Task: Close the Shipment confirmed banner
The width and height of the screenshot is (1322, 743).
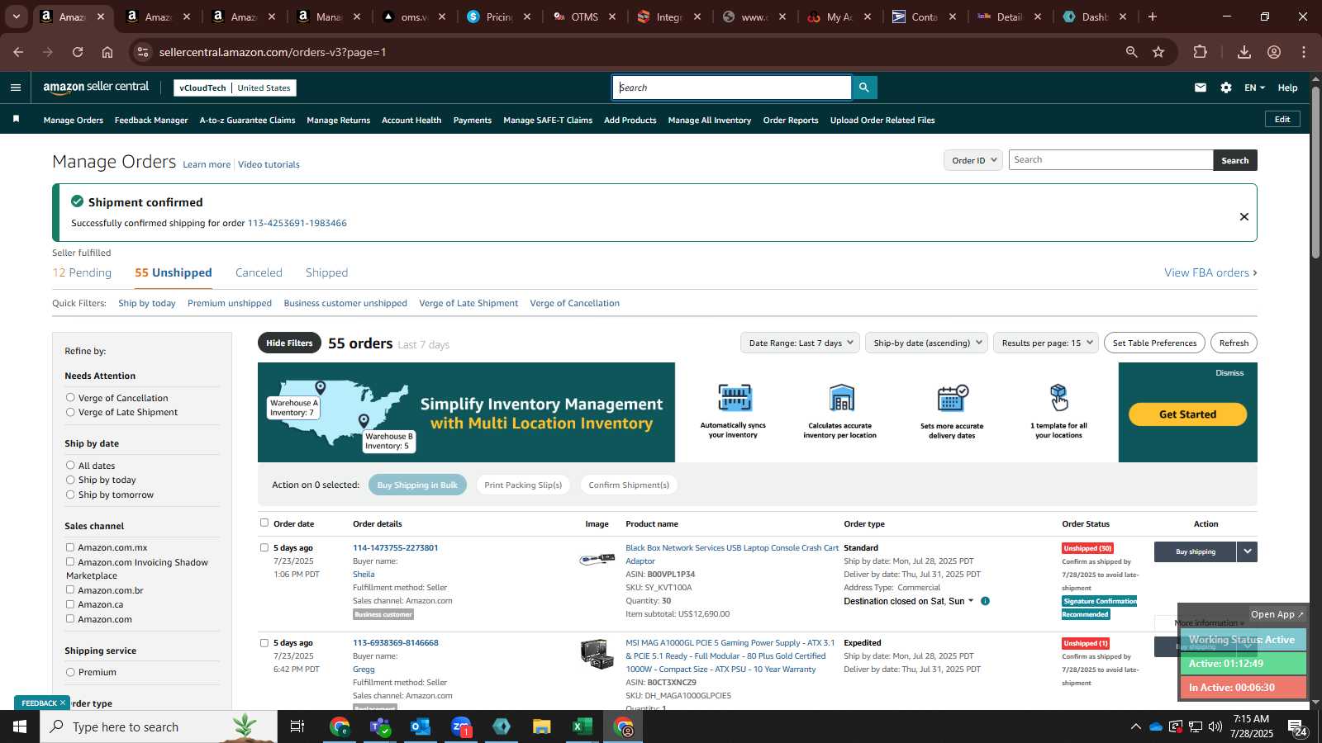Action: click(1244, 216)
